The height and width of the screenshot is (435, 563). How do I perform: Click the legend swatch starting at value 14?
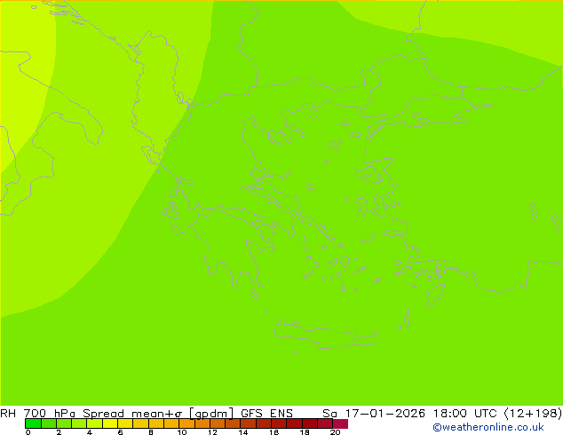248,423
